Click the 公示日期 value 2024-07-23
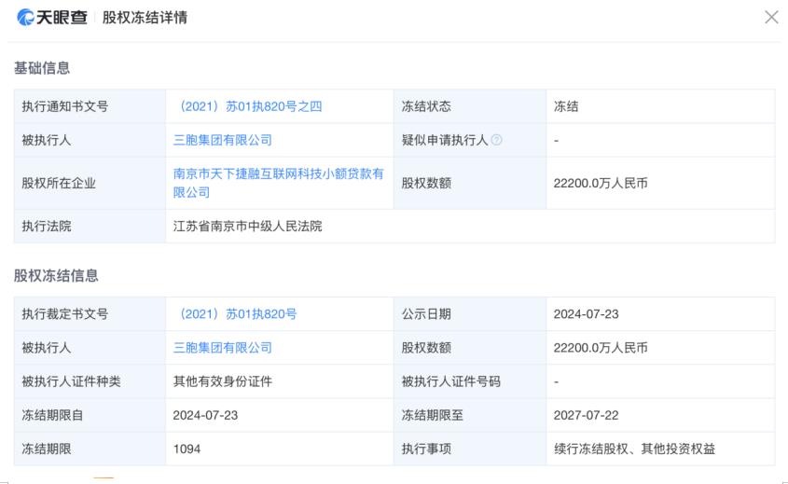This screenshot has height=484, width=788. pyautogui.click(x=586, y=313)
